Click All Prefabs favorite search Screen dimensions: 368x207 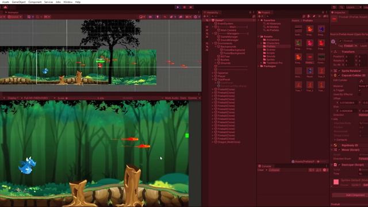273,30
